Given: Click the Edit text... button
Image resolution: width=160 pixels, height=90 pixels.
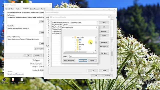Looking at the screenshot, I should click(x=104, y=53).
